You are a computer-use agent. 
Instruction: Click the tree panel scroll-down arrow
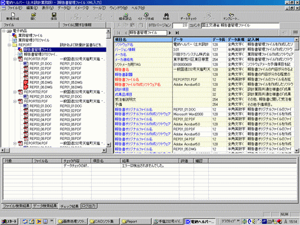pos(109,145)
